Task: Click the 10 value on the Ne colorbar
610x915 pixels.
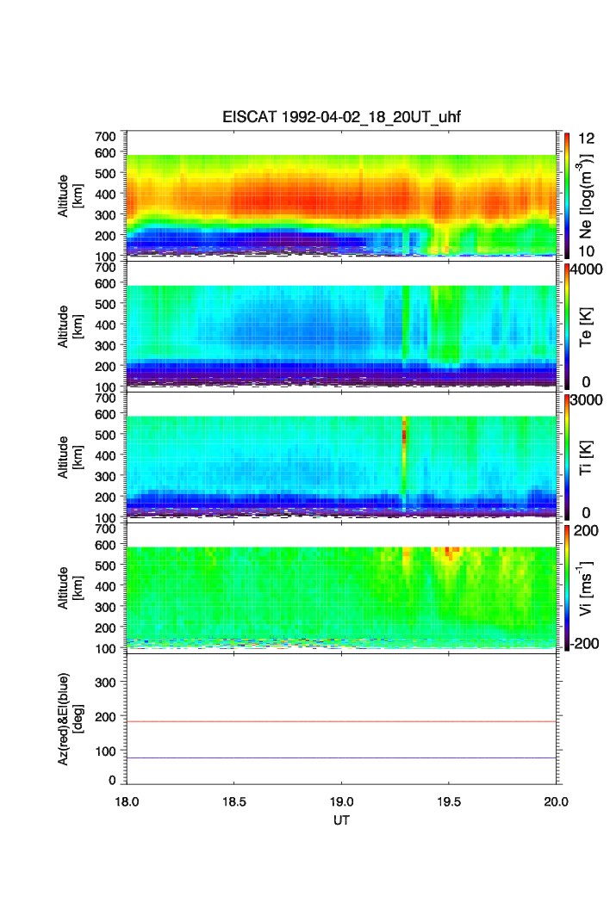Action: tap(586, 251)
